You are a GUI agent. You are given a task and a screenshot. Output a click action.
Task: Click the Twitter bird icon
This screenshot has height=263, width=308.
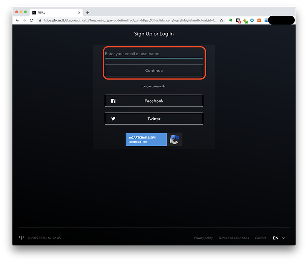[113, 118]
